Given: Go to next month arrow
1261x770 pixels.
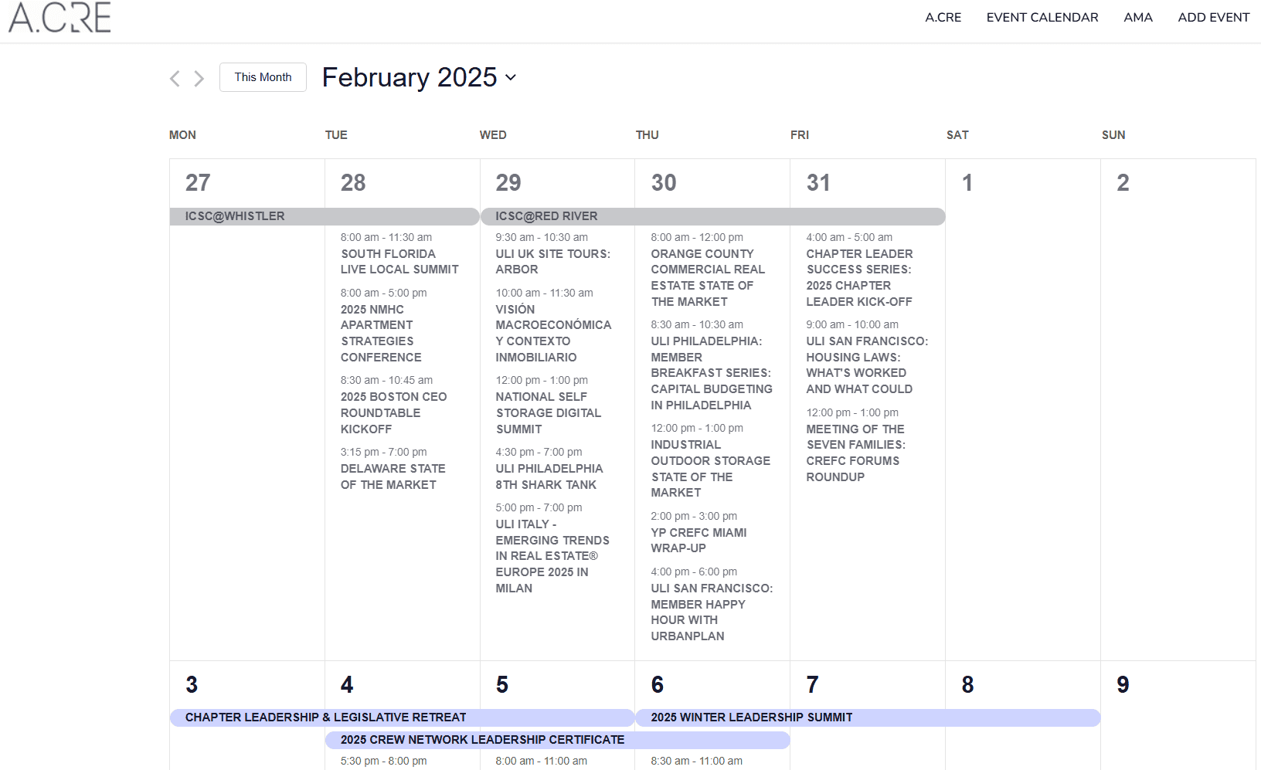Looking at the screenshot, I should click(199, 78).
